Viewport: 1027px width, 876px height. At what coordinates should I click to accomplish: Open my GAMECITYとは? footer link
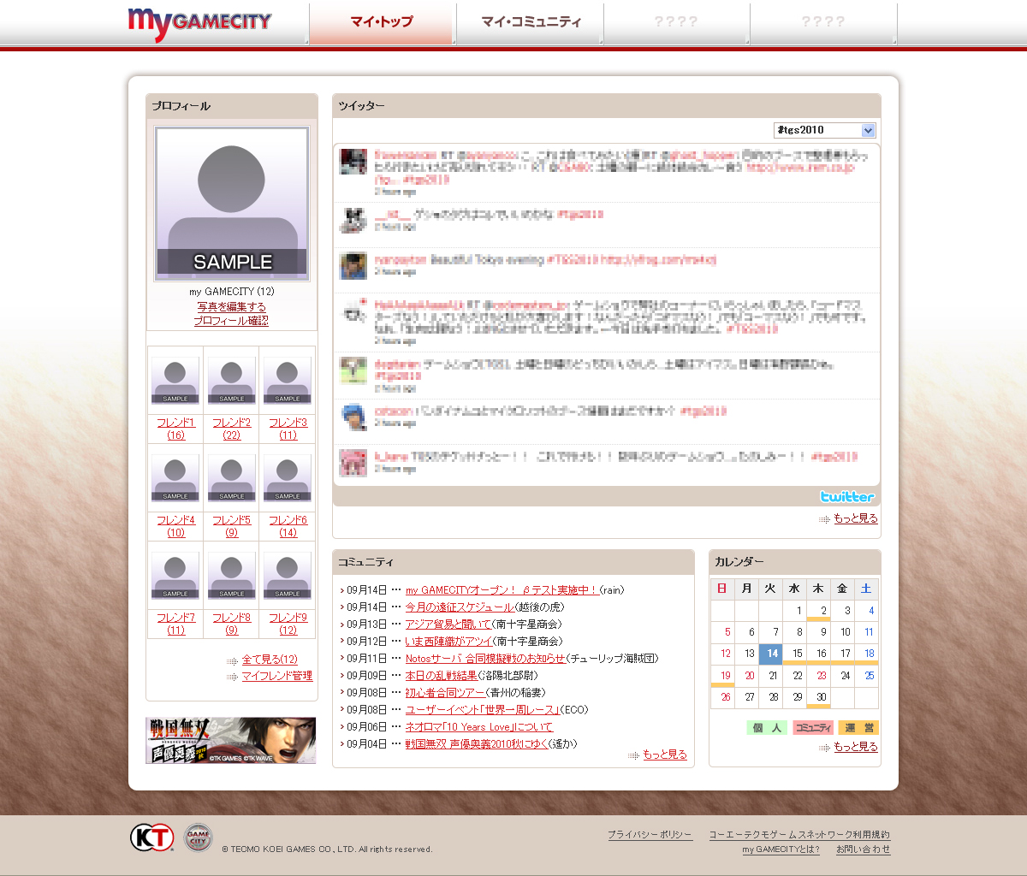(781, 849)
